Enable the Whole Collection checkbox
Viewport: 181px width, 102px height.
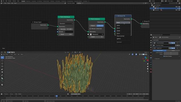pos(90,29)
